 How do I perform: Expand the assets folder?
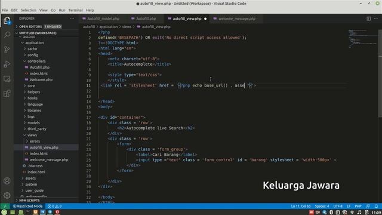tap(47, 178)
